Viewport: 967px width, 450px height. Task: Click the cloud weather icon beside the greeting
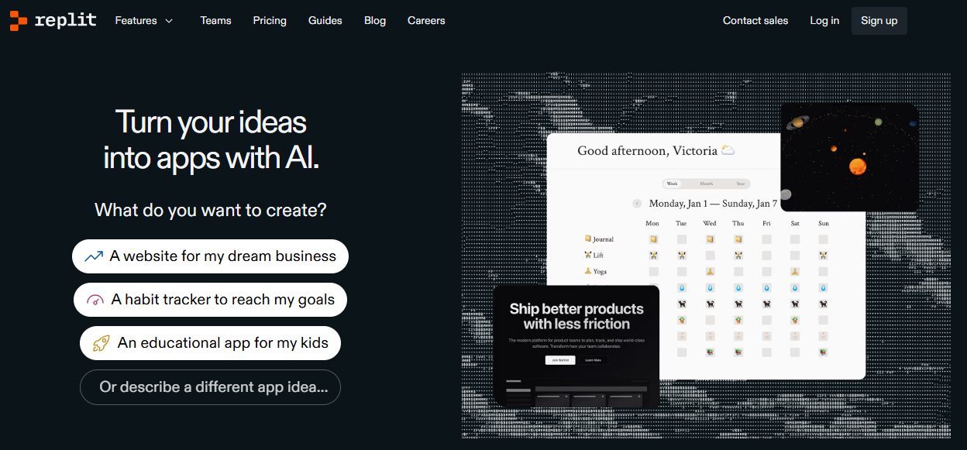pyautogui.click(x=728, y=150)
